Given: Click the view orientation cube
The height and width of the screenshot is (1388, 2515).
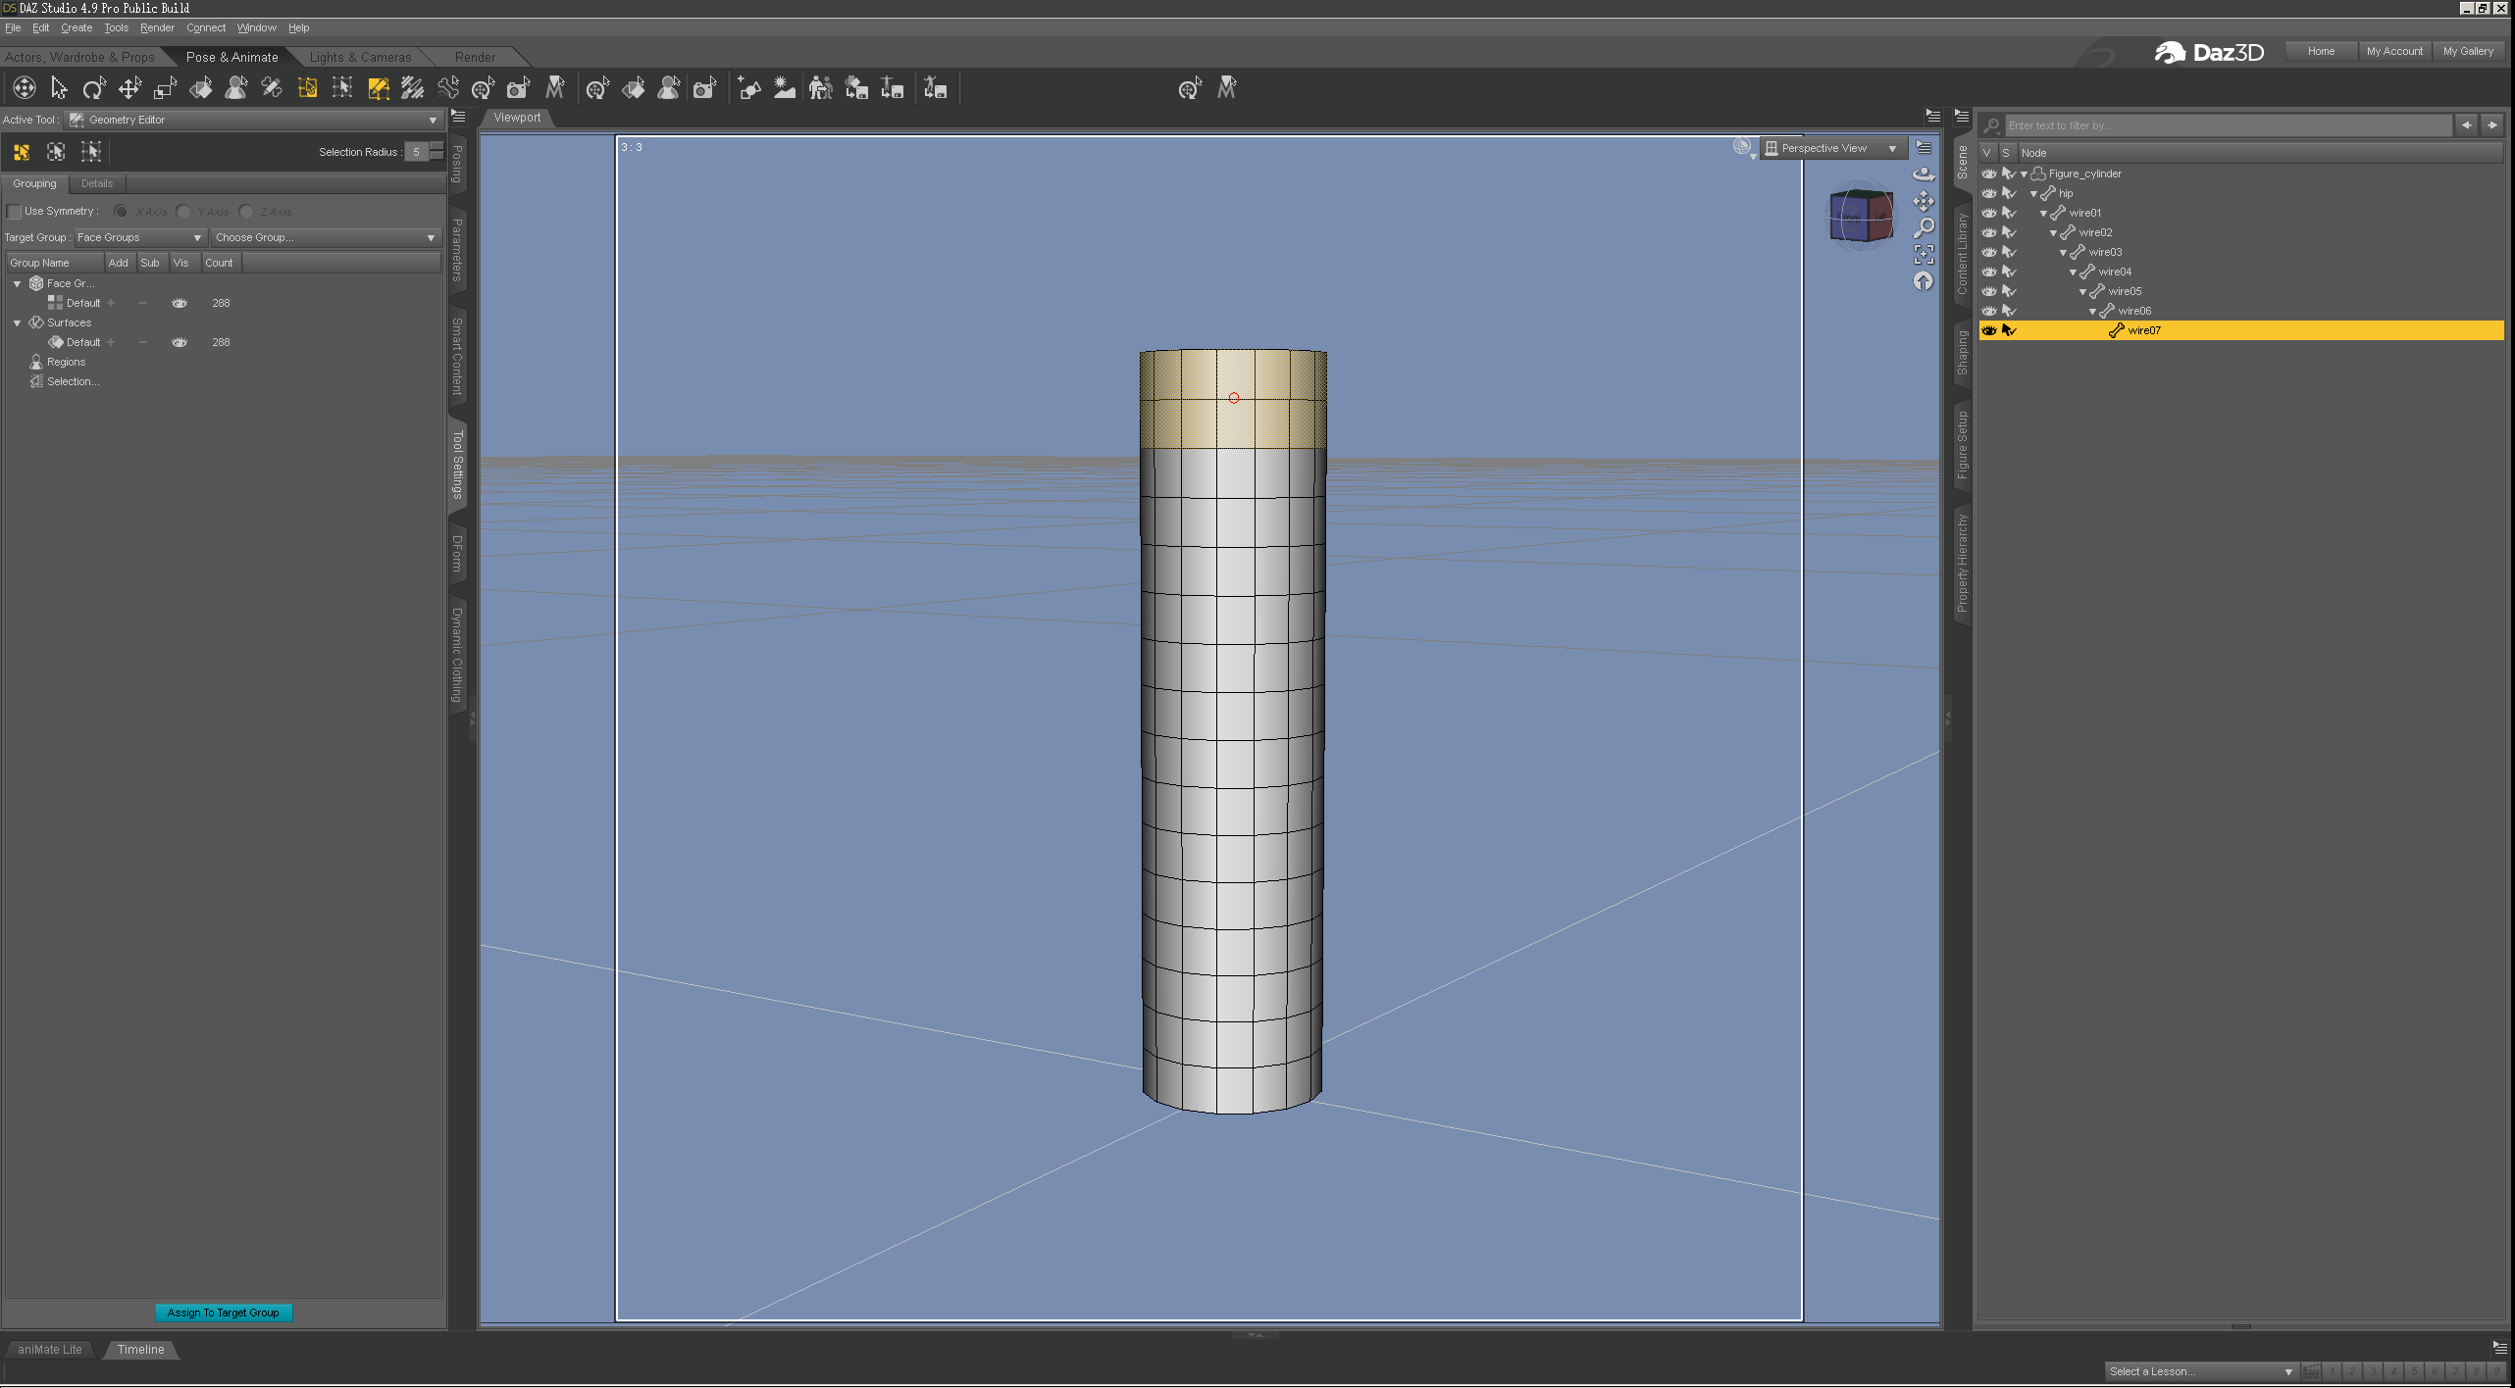Looking at the screenshot, I should click(1860, 216).
